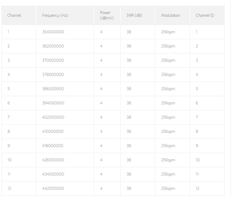Click the Power (dBmV) column header

click(107, 16)
